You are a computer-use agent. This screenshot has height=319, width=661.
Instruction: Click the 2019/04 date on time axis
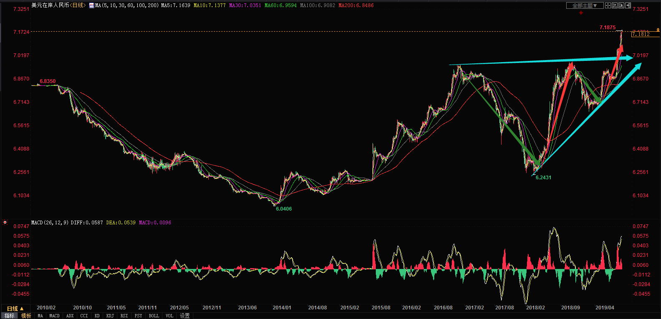coord(605,308)
